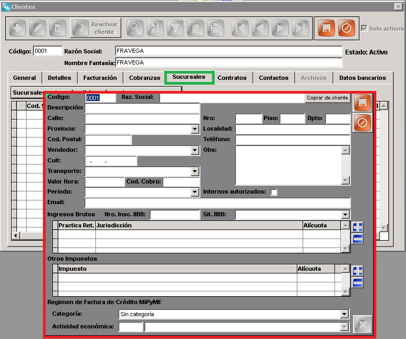The height and width of the screenshot is (339, 406).
Task: Click the Localidad input field
Action: 293,129
